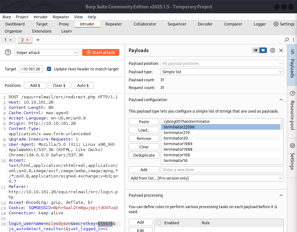
Task: Switch to the Target tab
Action: click(x=42, y=24)
